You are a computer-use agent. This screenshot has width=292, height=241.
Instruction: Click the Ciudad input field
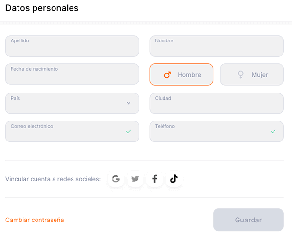217,103
